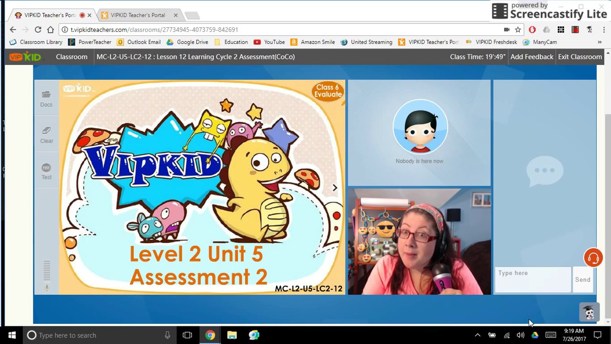
Task: Send the chat message
Action: pyautogui.click(x=582, y=279)
